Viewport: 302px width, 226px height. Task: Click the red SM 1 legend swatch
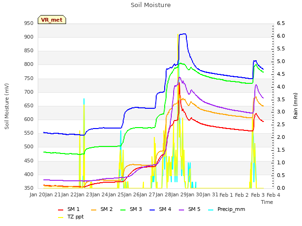61,210
